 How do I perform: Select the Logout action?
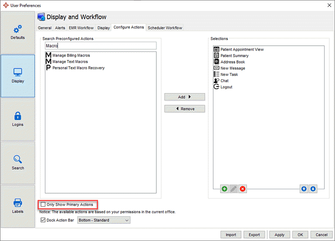point(226,87)
